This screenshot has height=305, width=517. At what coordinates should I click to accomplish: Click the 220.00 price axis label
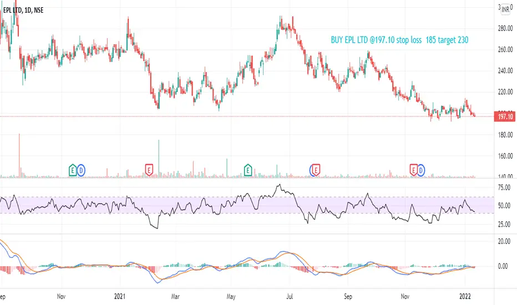point(505,91)
